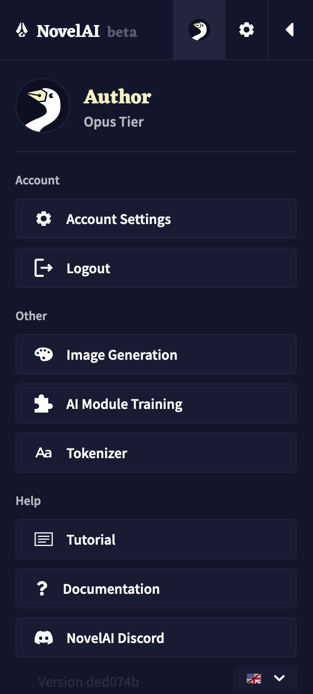Go to Image Generation

156,354
